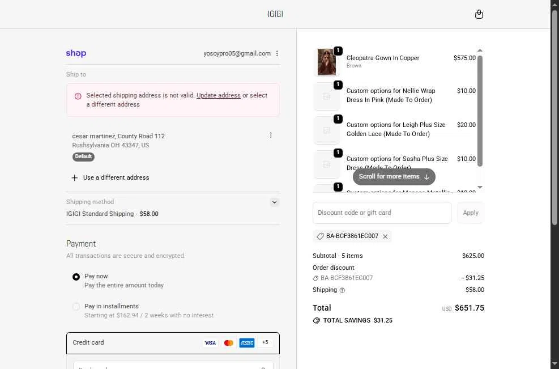Click the Shop logo
559x369 pixels.
click(x=76, y=53)
